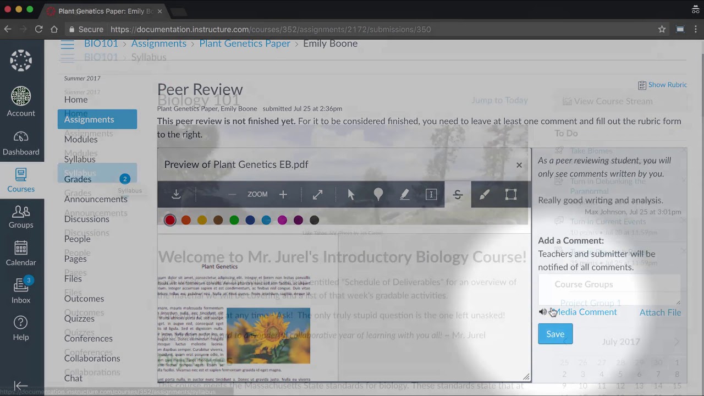
Task: Go to the BIO101 breadcrumb link
Action: 101,43
